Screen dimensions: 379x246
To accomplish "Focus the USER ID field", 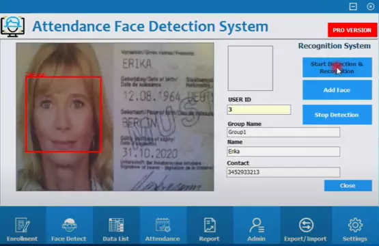I will tap(259, 109).
